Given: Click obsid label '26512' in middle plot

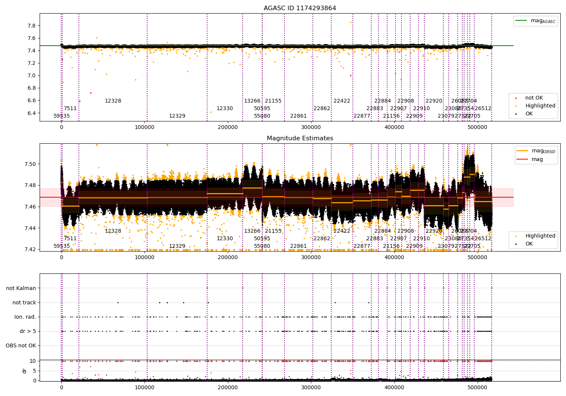Looking at the screenshot, I should tap(483, 239).
